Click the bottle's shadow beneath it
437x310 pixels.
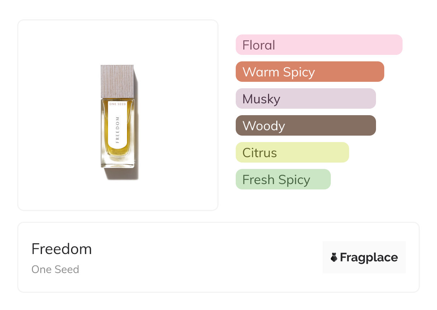click(x=124, y=173)
